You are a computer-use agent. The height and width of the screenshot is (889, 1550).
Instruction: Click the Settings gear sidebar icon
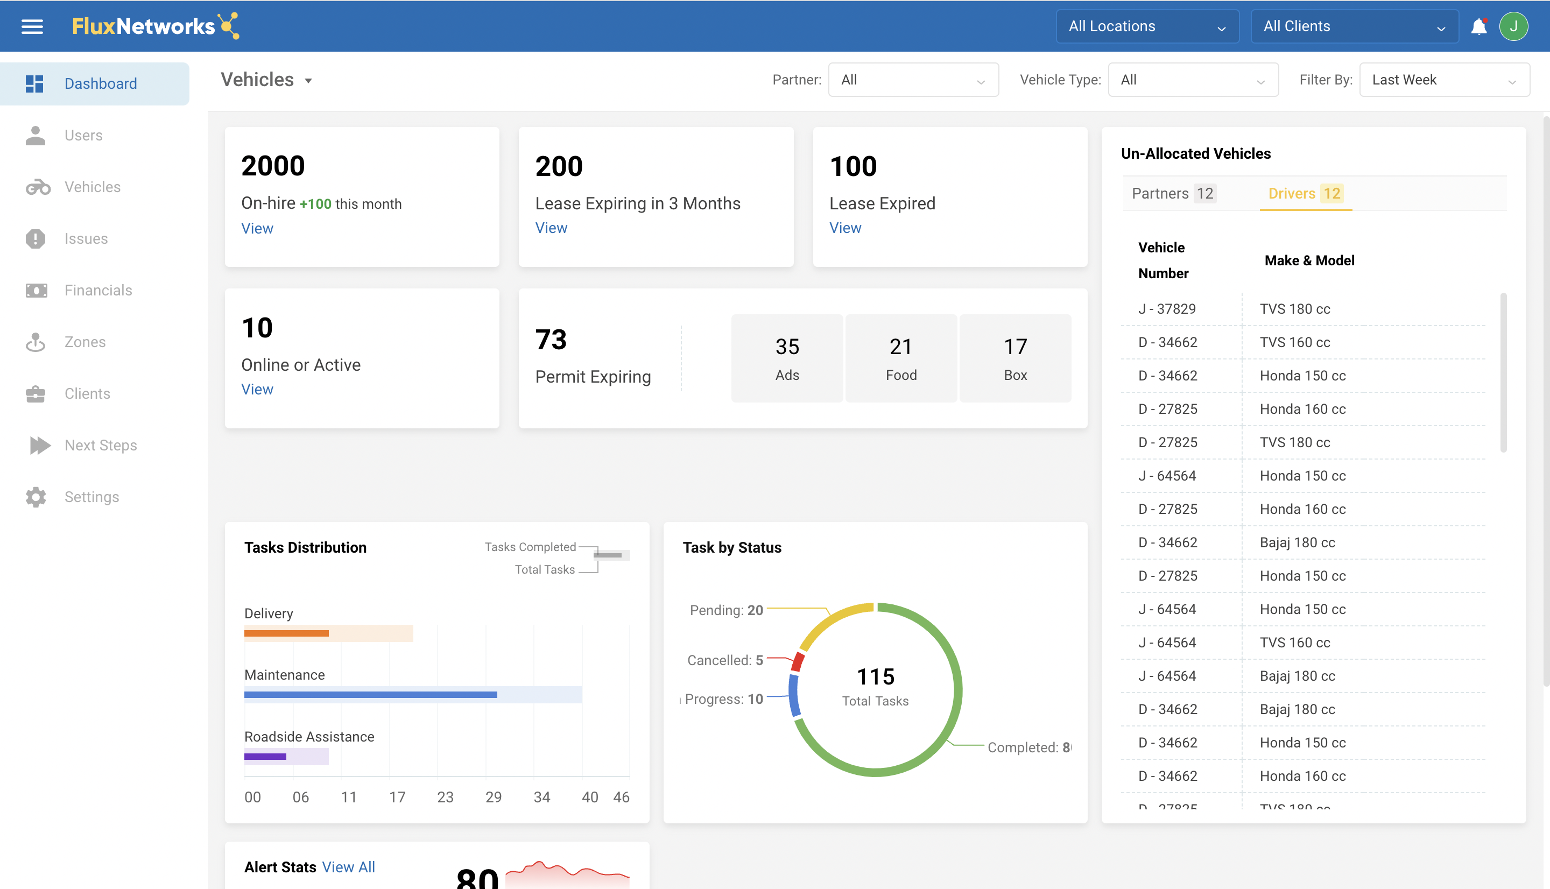36,497
